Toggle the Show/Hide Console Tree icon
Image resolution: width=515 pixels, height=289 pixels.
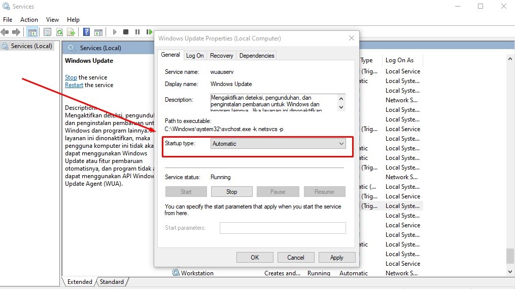tap(32, 32)
